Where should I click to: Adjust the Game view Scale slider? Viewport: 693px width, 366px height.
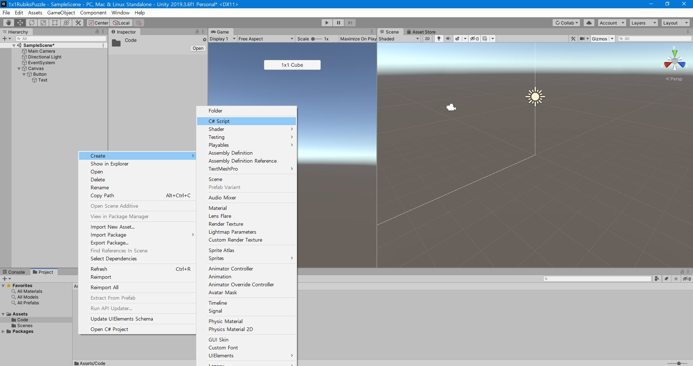click(316, 39)
